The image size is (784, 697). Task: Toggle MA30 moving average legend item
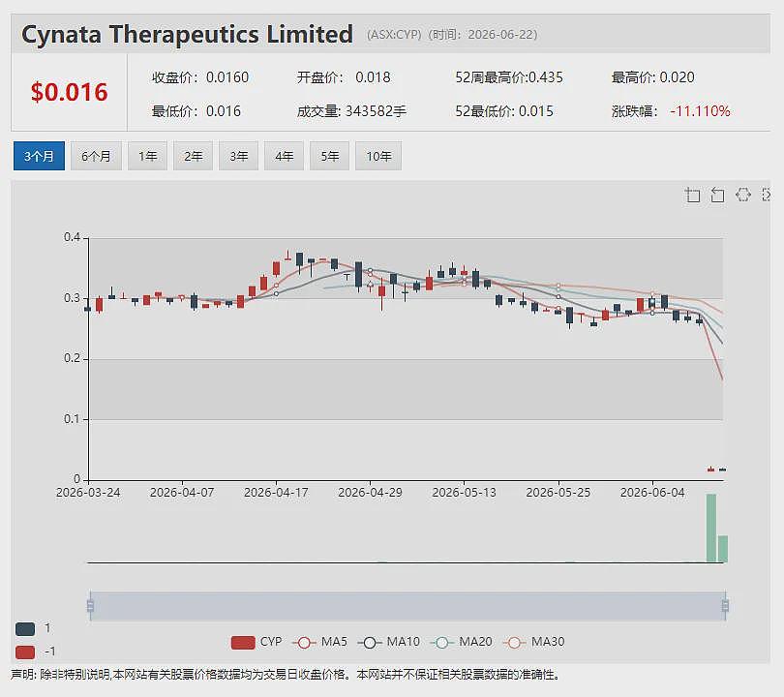(x=533, y=642)
